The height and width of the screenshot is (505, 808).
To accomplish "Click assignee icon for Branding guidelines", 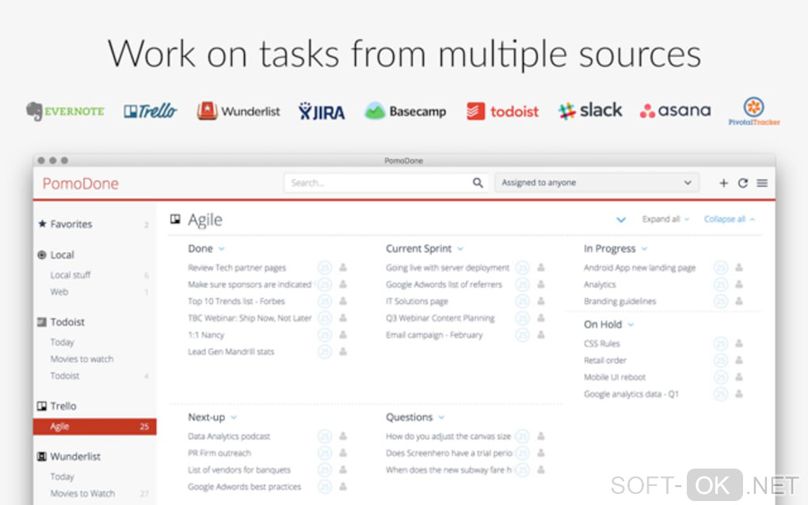I will (x=739, y=301).
